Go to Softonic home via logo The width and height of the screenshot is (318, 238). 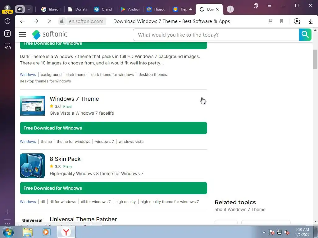[x=50, y=34]
